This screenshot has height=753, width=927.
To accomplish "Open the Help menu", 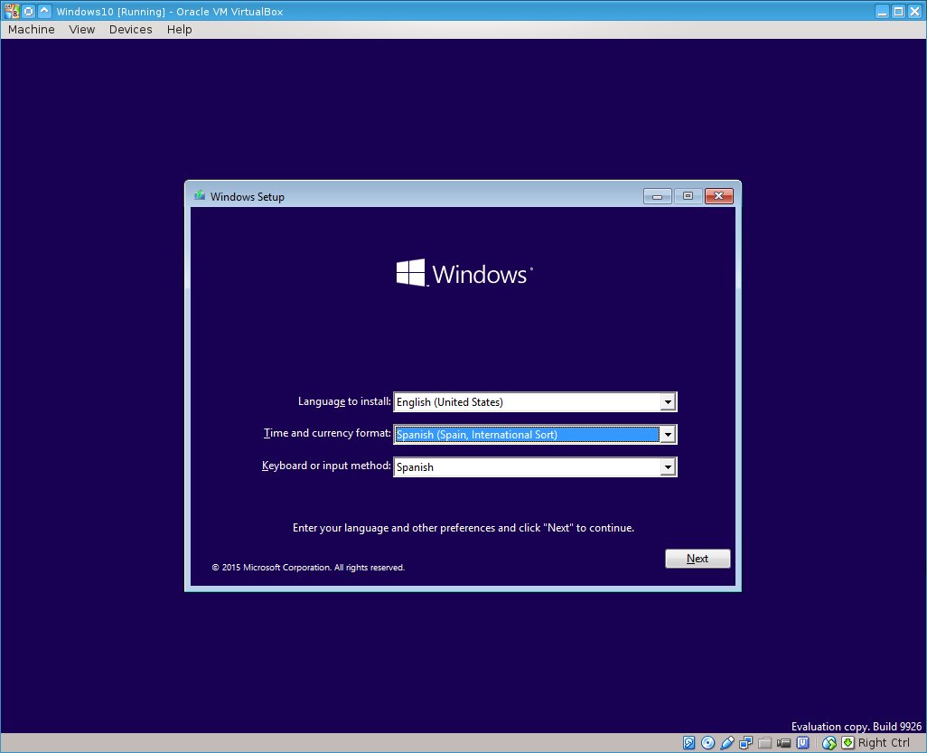I will pyautogui.click(x=179, y=30).
